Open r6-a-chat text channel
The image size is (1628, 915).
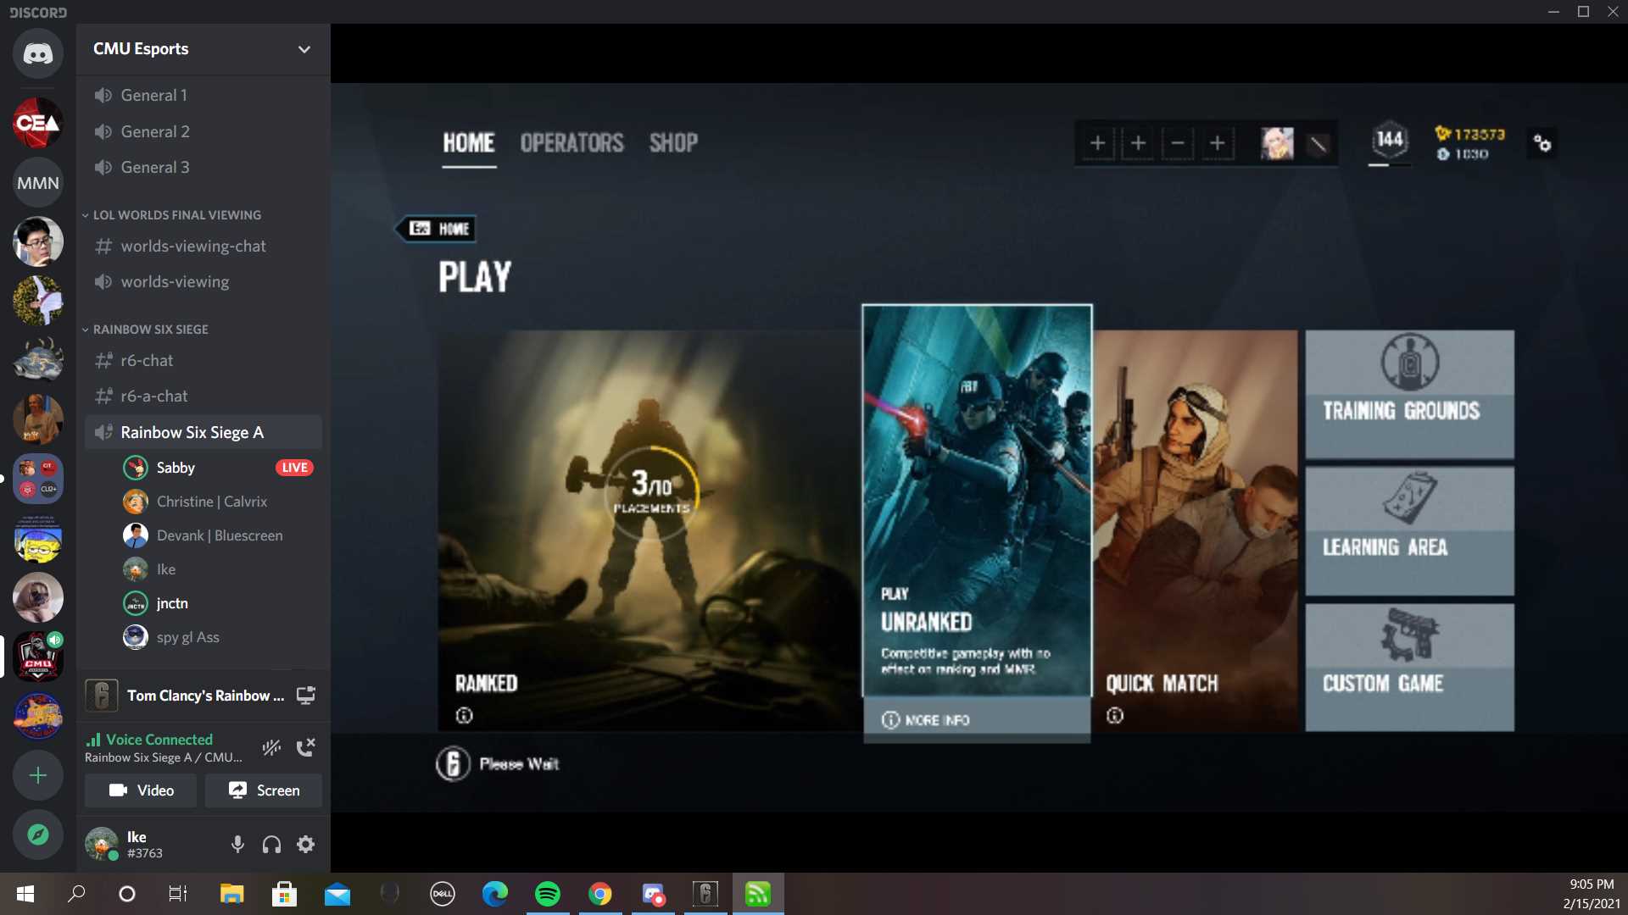203,396
